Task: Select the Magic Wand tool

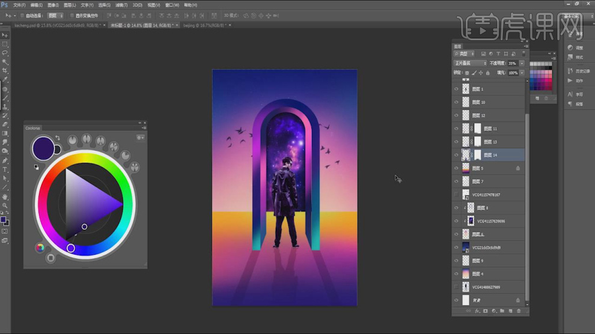Action: 5,62
